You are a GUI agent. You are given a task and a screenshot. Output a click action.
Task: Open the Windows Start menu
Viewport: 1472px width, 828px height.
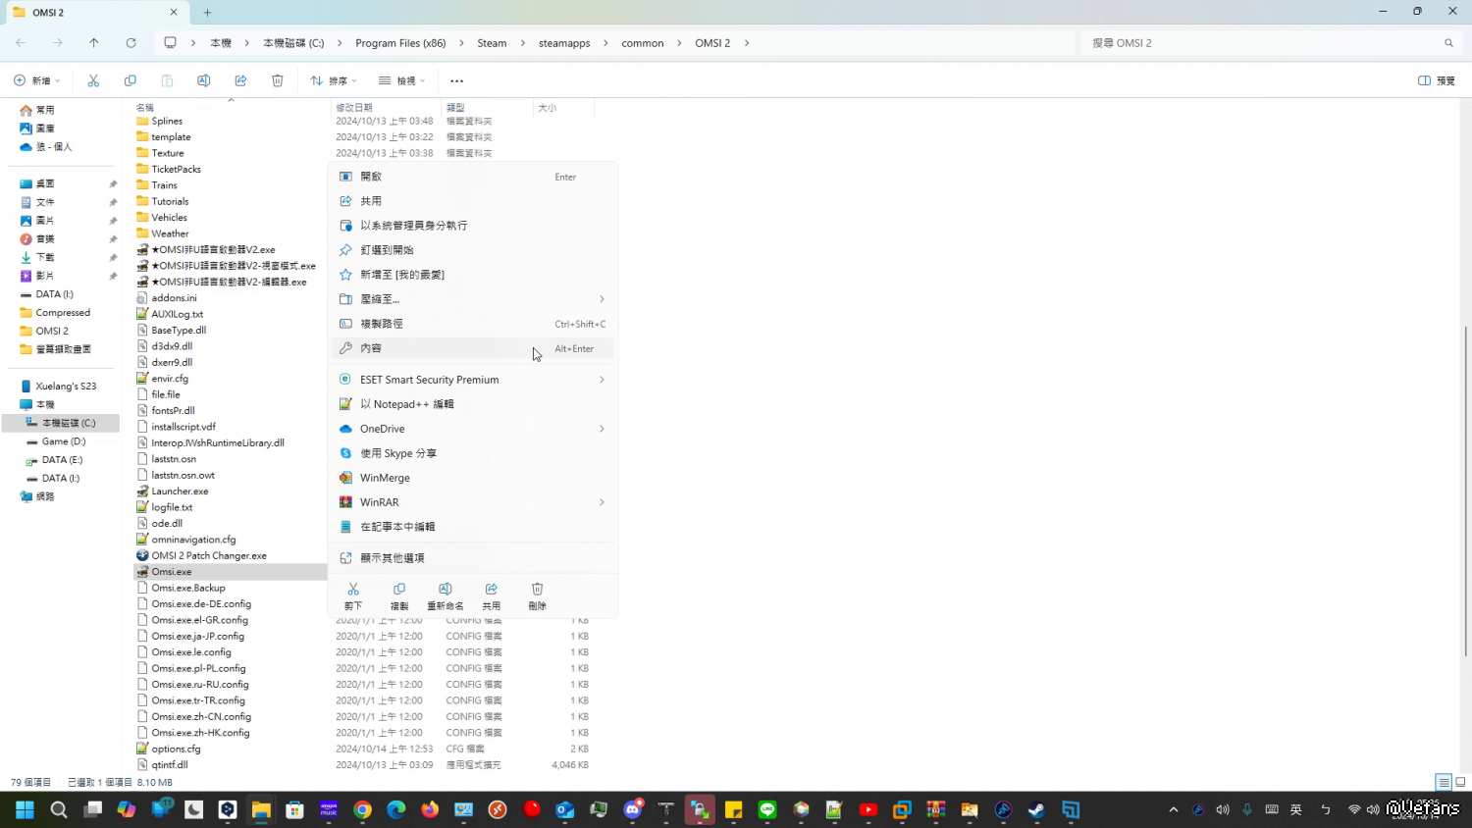25,809
